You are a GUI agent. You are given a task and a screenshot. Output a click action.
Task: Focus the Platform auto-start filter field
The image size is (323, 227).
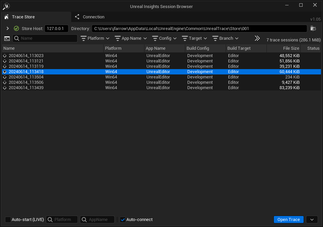62,220
